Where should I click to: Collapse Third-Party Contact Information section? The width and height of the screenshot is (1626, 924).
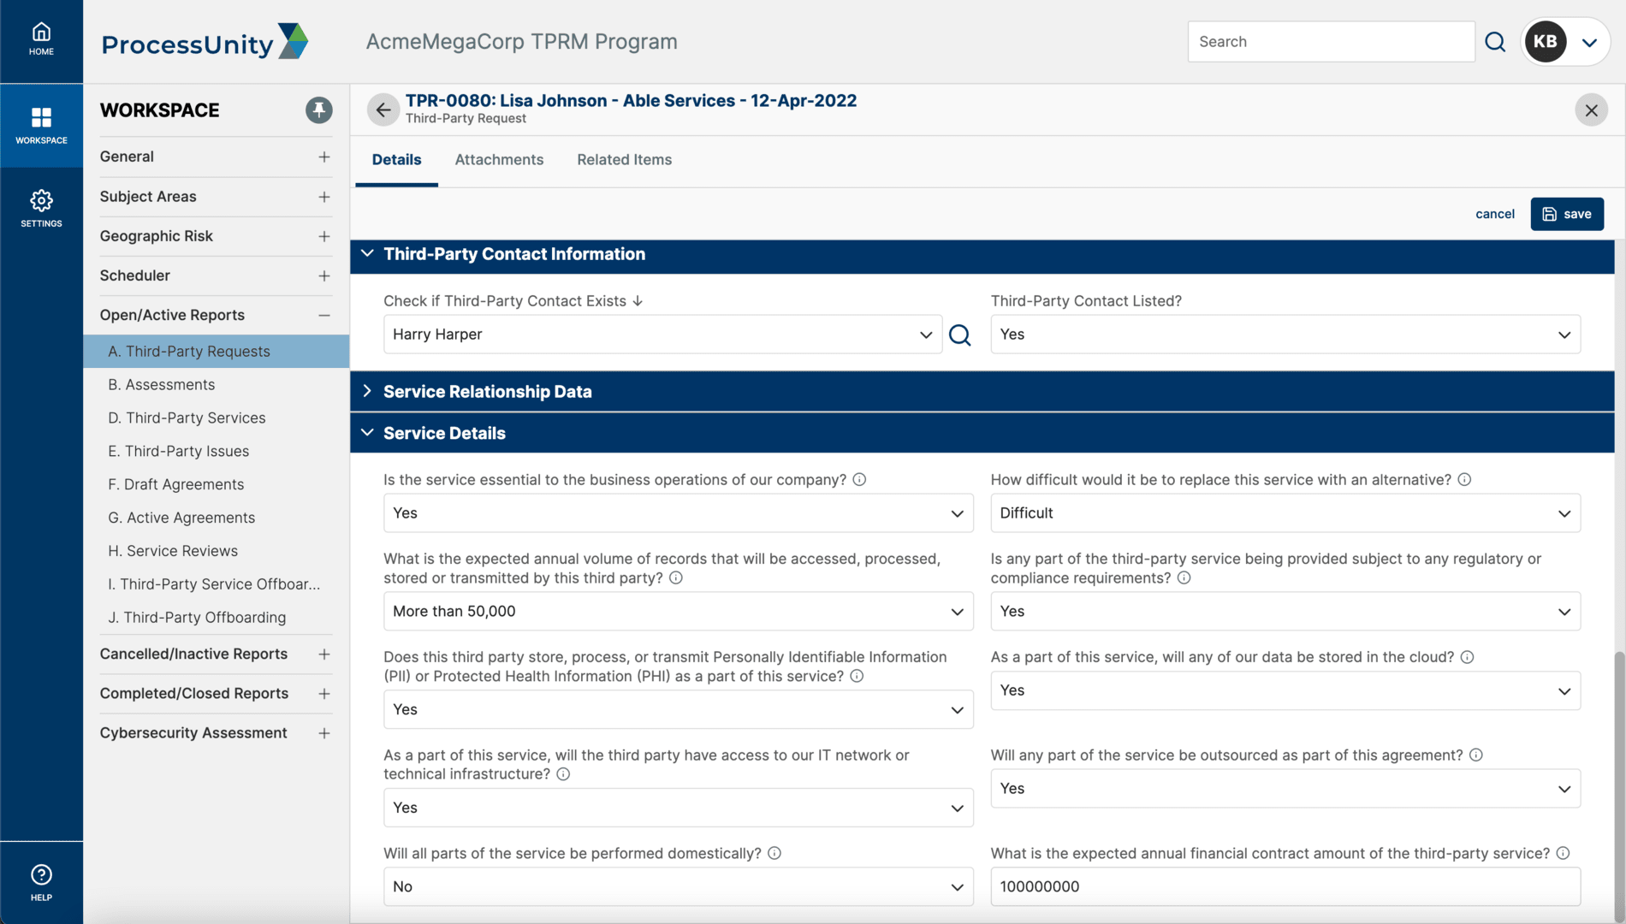(367, 254)
